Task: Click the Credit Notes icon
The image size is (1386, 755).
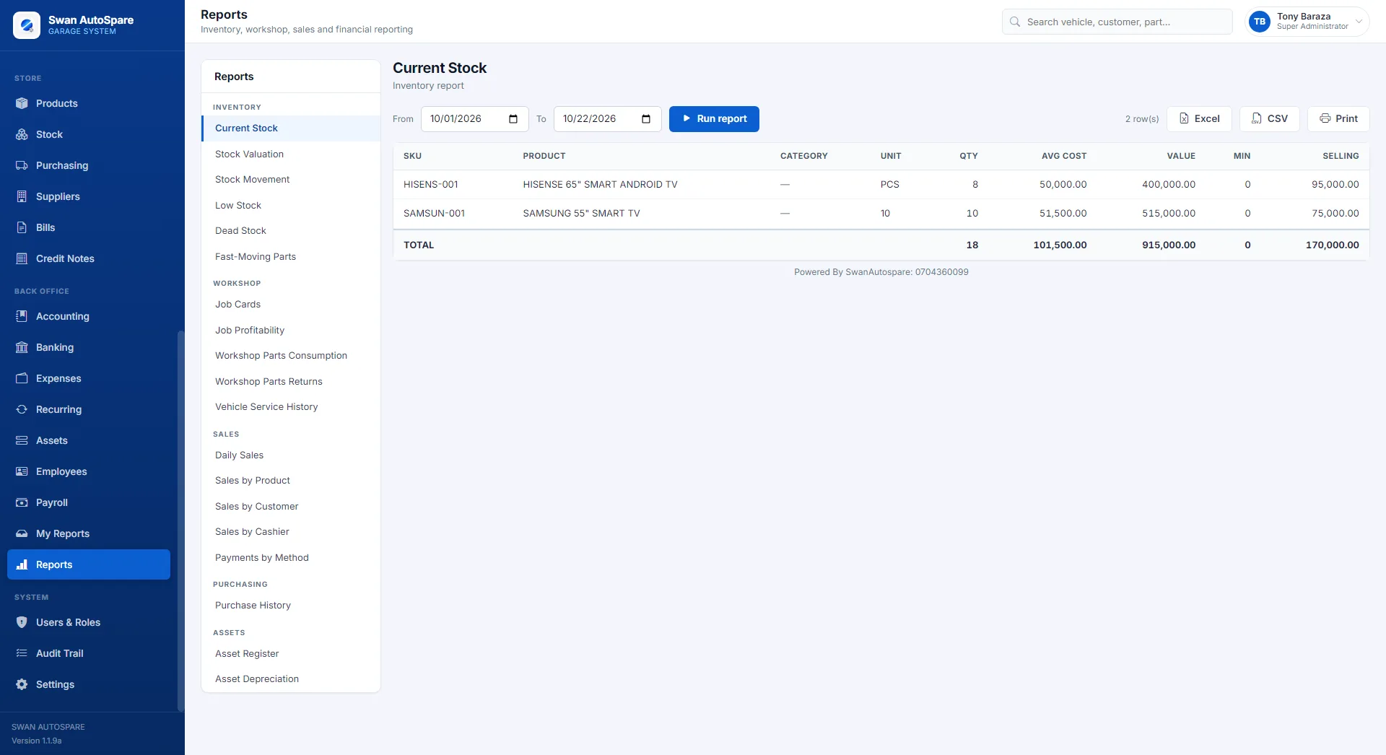Action: coord(22,258)
